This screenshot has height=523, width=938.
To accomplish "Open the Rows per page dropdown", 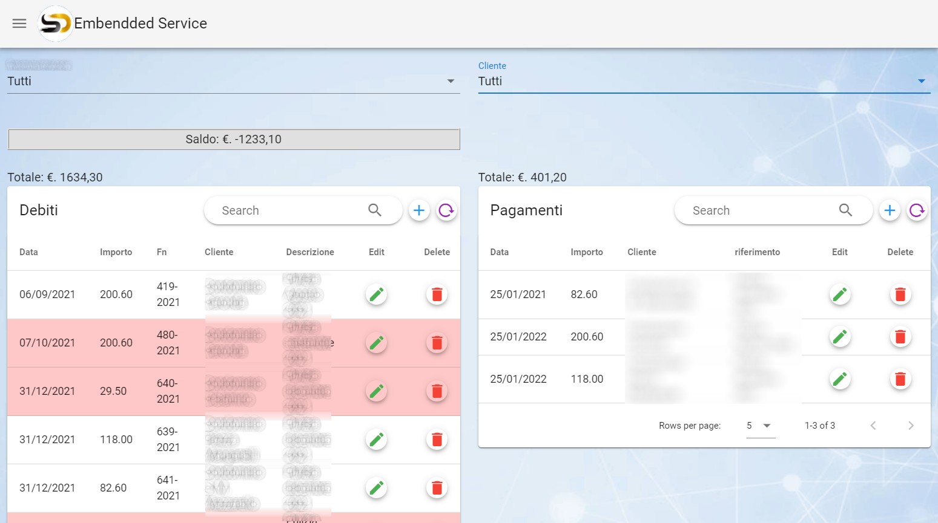I will point(761,426).
